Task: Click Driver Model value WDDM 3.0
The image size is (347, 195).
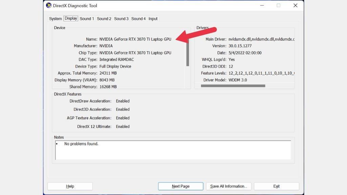Action: (x=238, y=80)
